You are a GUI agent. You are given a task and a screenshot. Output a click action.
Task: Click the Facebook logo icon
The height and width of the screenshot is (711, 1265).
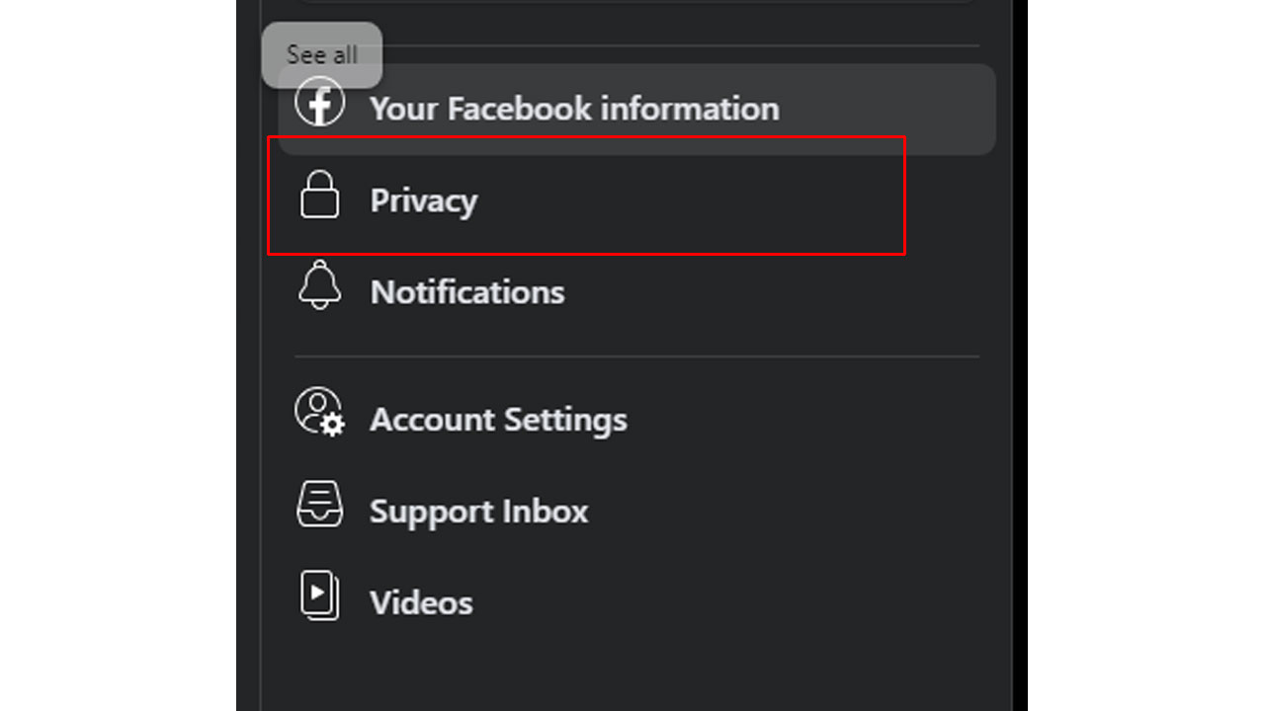(320, 103)
